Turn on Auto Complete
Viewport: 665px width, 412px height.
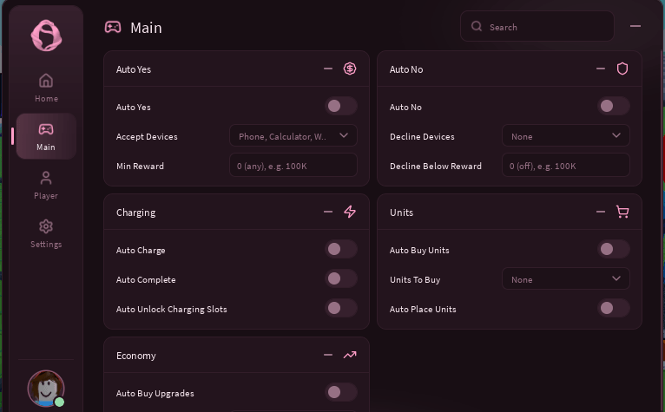click(x=341, y=278)
